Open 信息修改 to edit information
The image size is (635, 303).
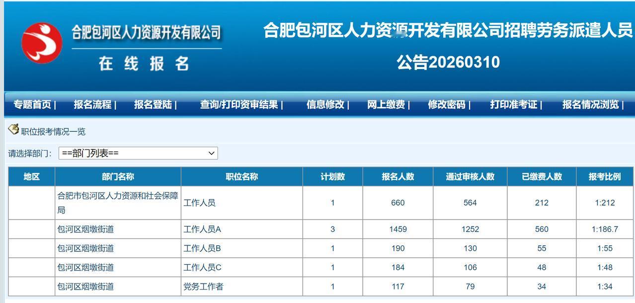pyautogui.click(x=325, y=104)
